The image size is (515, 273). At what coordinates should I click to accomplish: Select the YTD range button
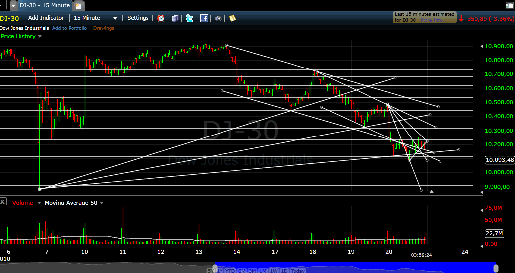click(x=230, y=271)
